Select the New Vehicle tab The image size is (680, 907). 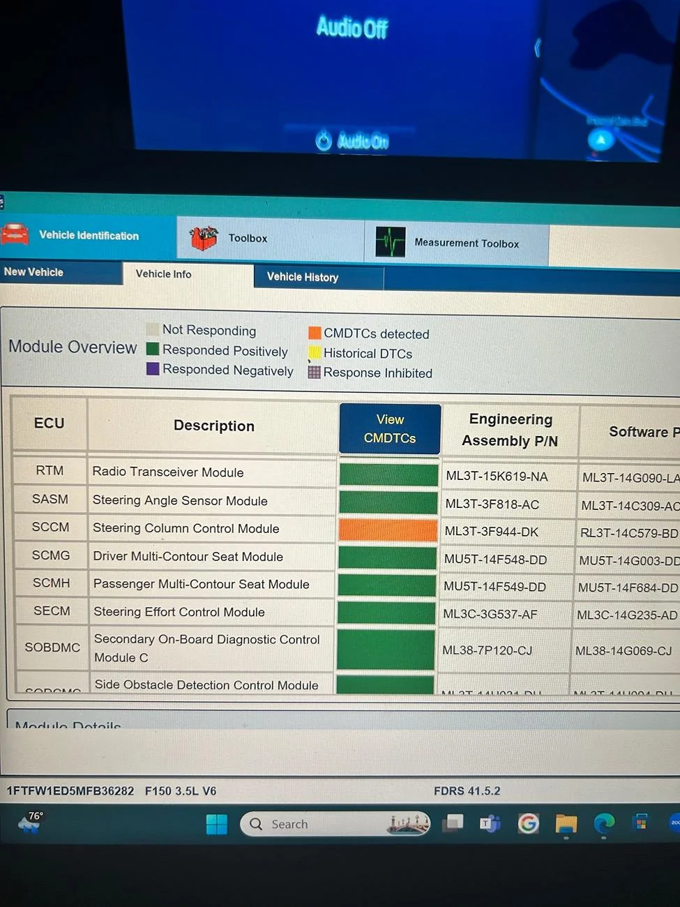[34, 272]
